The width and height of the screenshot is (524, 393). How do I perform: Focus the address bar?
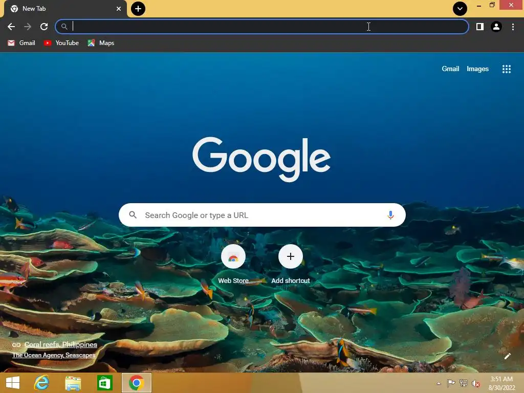[x=262, y=27]
